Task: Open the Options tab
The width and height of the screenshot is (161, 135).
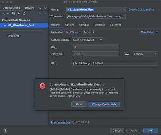Action: [x=70, y=25]
